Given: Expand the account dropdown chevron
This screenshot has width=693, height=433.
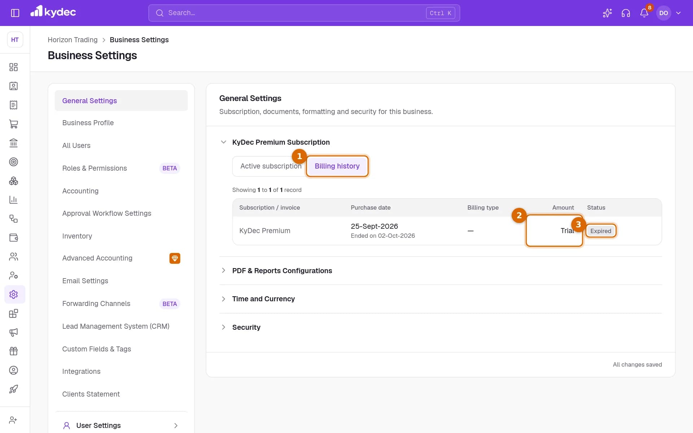Looking at the screenshot, I should pos(679,13).
